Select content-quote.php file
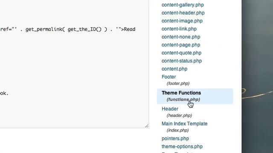The width and height of the screenshot is (273, 153). click(181, 53)
